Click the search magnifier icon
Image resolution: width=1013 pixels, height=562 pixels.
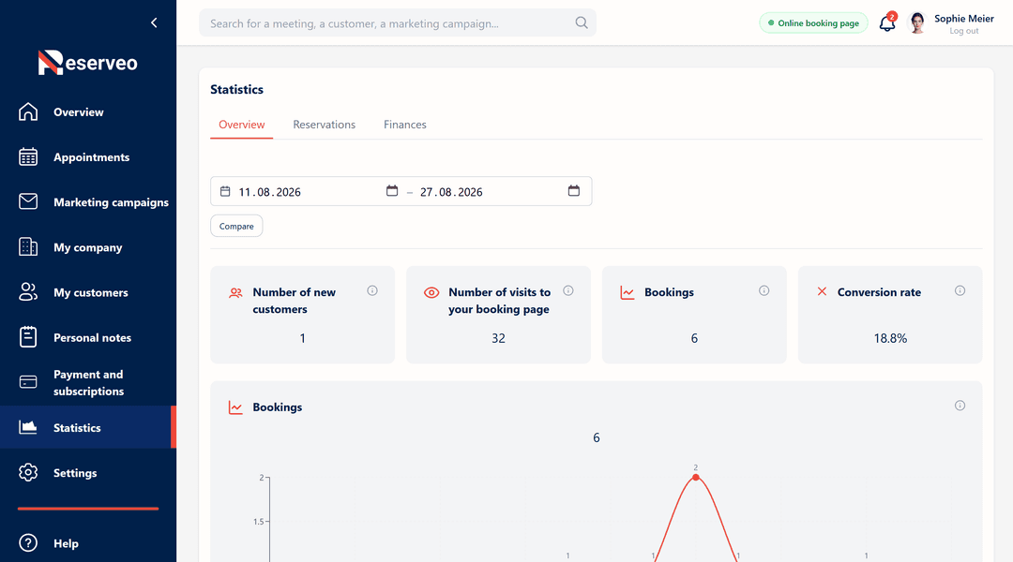coord(582,22)
